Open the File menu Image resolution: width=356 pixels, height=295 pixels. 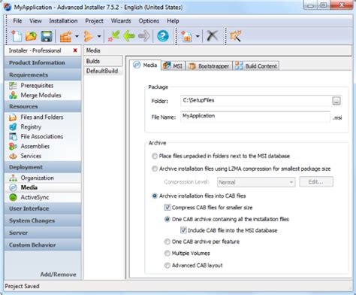click(17, 21)
